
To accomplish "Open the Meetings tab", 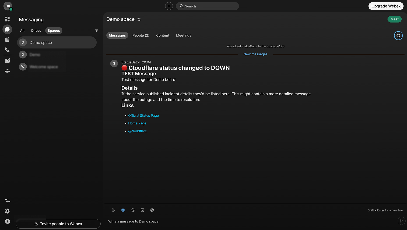I will [184, 35].
